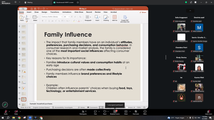The image size is (214, 120).
Task: Toggle superscript formatting in ribbon
Action: 56,21
